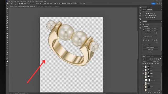Toggle Lock position in Layers panel

click(x=149, y=63)
